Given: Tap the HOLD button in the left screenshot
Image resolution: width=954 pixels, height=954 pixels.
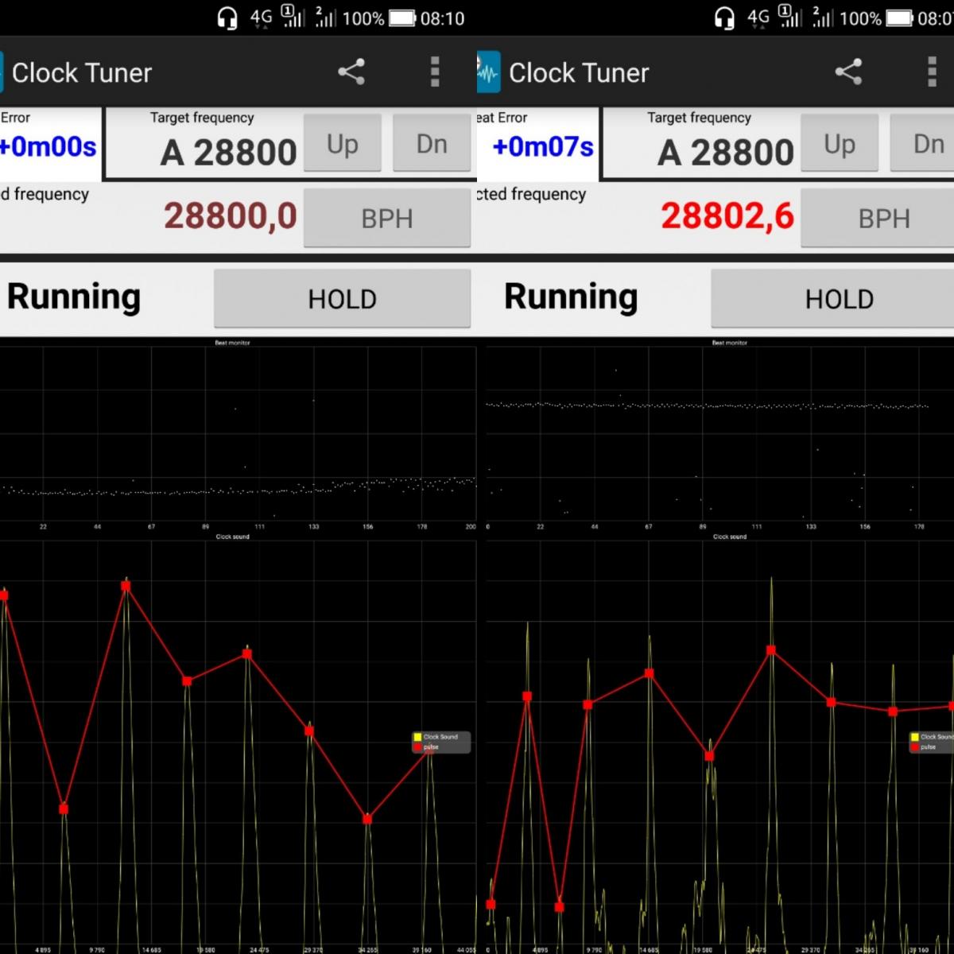Looking at the screenshot, I should [342, 298].
